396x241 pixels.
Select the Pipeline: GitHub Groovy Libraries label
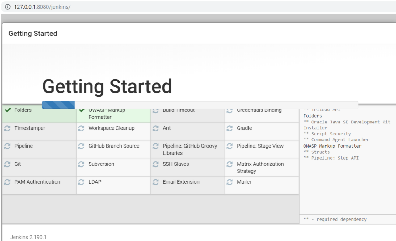190,149
